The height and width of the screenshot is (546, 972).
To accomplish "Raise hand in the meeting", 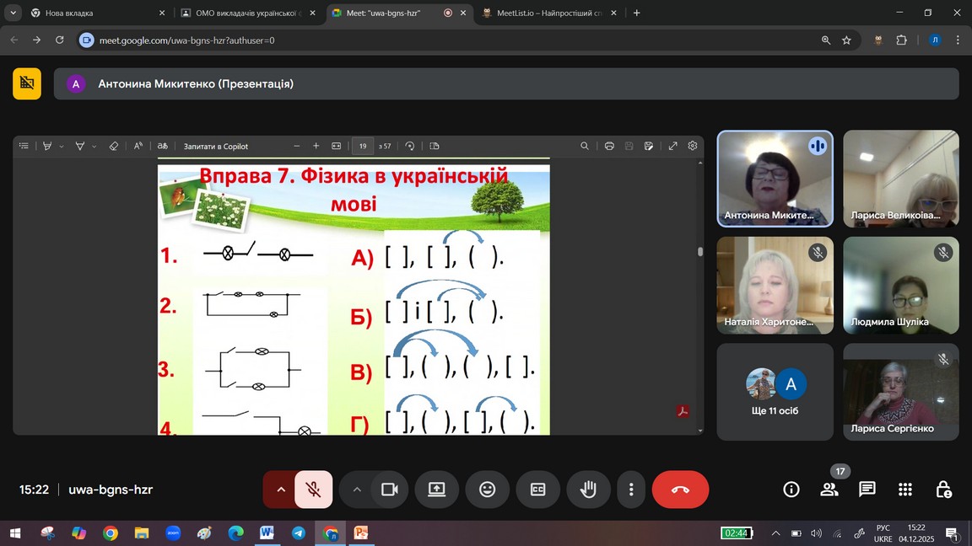I will coord(588,490).
